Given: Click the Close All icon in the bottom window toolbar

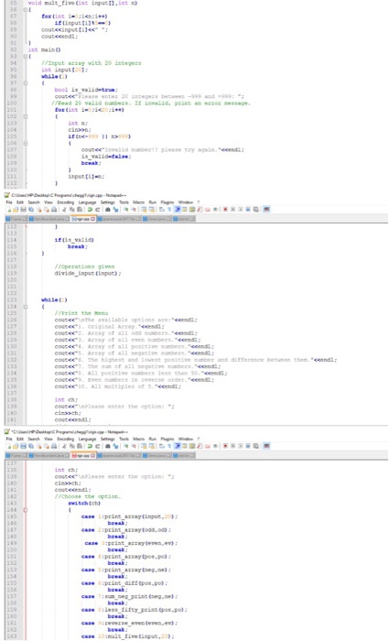Looking at the screenshot, I should coord(47,446).
